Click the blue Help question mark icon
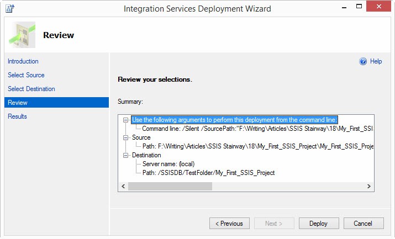Screen dimensions: 395x239 (x=363, y=61)
